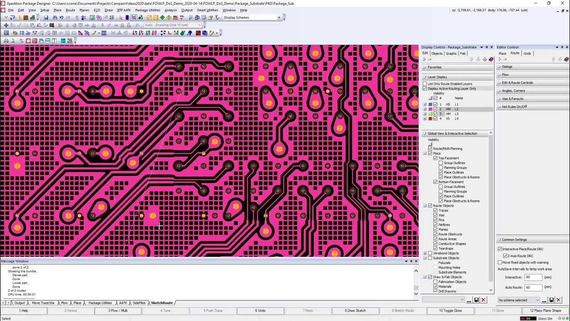The image size is (570, 321).
Task: Toggle the Route/Multi Planning checkbox
Action: tap(430, 148)
